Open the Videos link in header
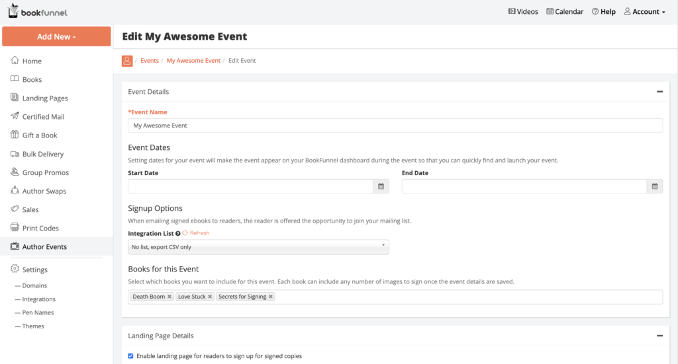 point(522,12)
